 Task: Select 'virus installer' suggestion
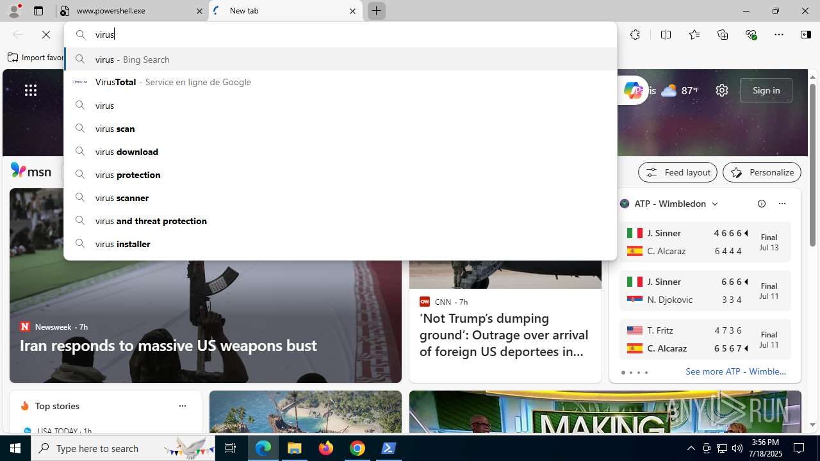click(x=340, y=243)
